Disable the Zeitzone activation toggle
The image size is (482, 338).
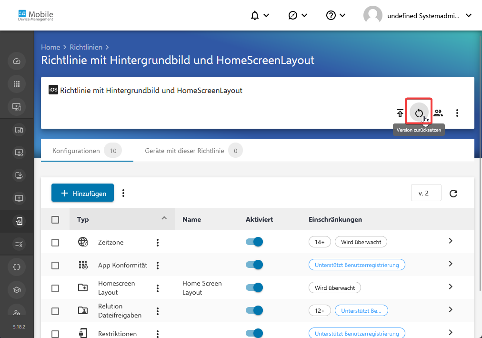tap(254, 242)
